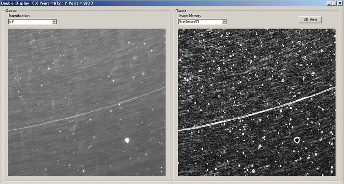Minimize the Double Display window
Viewport: 344px width, 184px height.
[329, 3]
